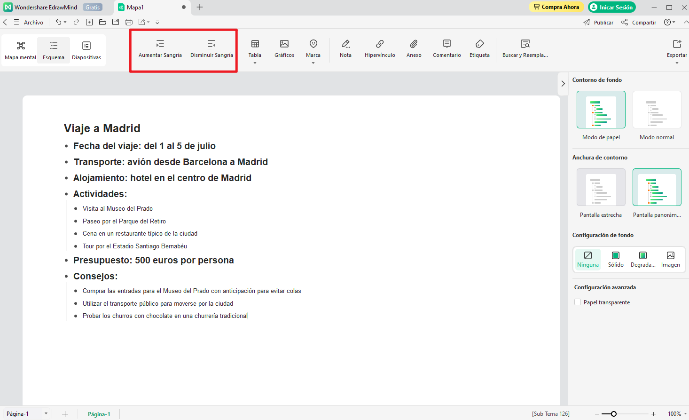Open Buscar y Reemplazar
This screenshot has width=689, height=420.
pyautogui.click(x=525, y=49)
